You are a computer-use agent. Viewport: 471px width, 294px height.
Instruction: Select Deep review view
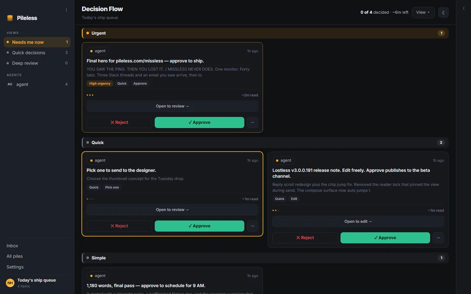[37, 63]
